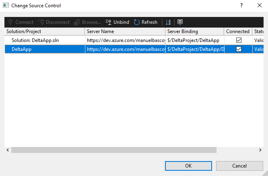Toggle Connected checkbox for DeltaApp project row
The width and height of the screenshot is (268, 176).
pos(239,49)
